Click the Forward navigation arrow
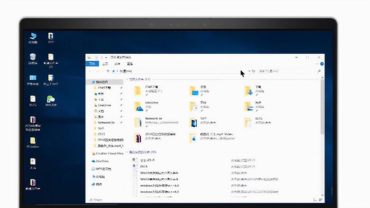370x208 pixels. 97,71
